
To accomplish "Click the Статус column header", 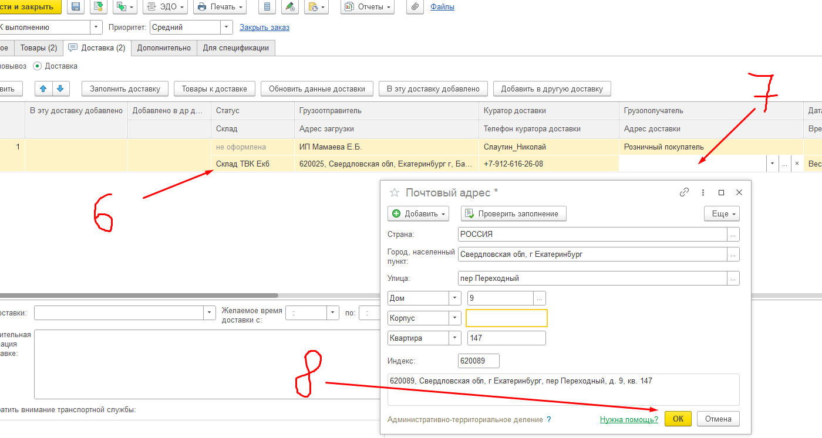I will pos(252,111).
